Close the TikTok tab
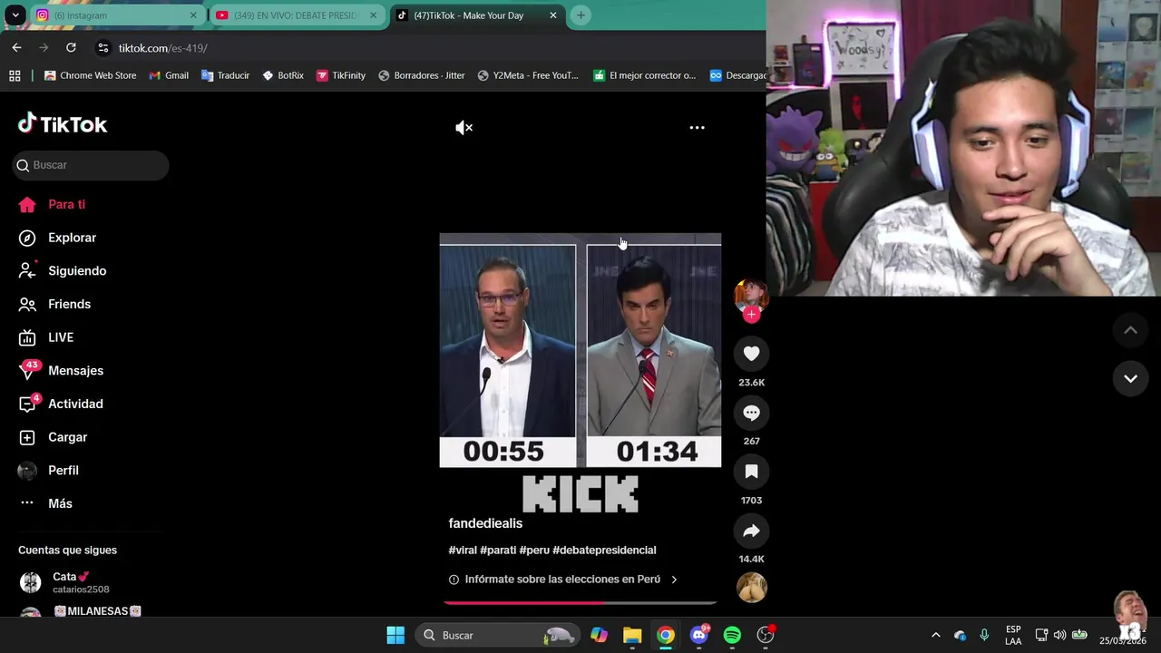This screenshot has width=1161, height=653. click(x=553, y=15)
